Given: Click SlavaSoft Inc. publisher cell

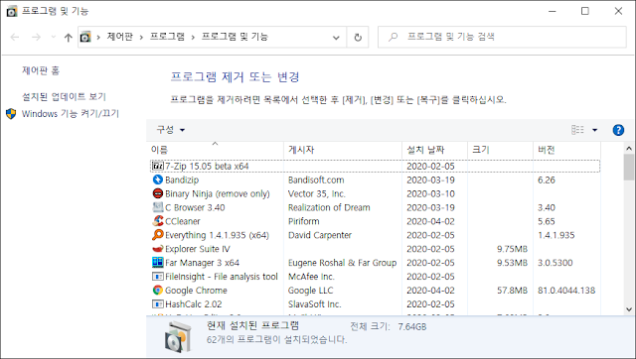Looking at the screenshot, I should [x=314, y=303].
